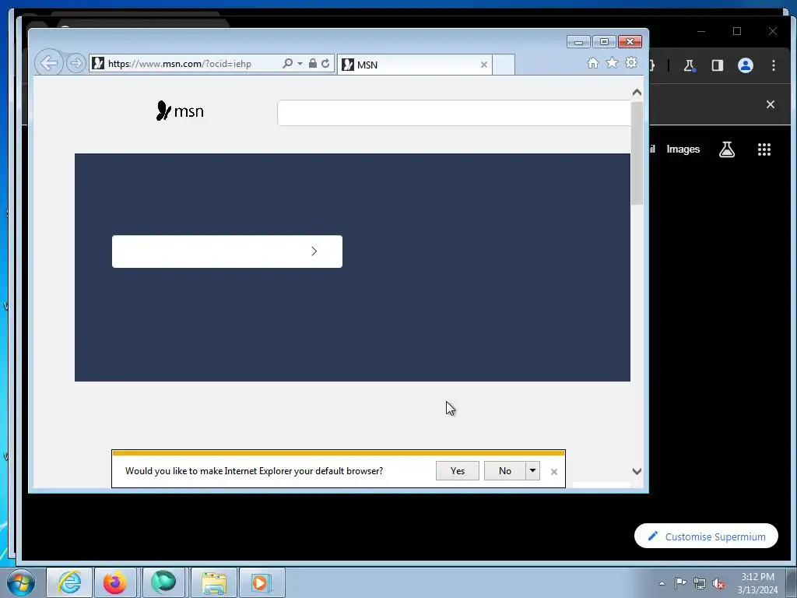Open the Windows Start menu
This screenshot has width=797, height=598.
pyautogui.click(x=21, y=582)
